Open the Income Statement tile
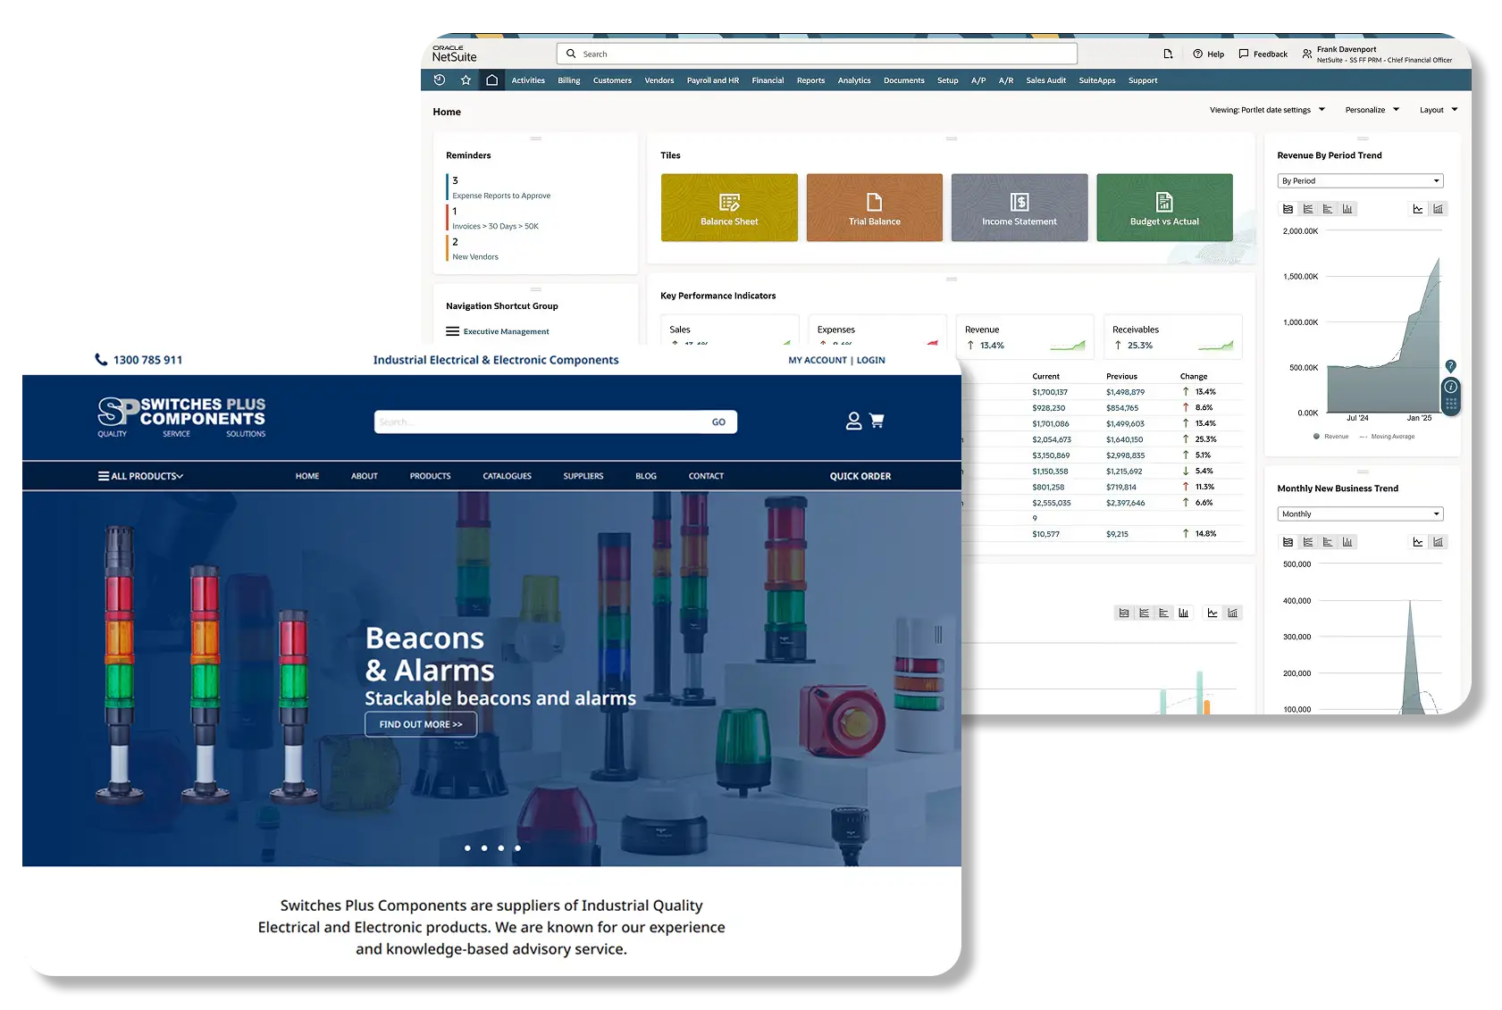 1019,207
